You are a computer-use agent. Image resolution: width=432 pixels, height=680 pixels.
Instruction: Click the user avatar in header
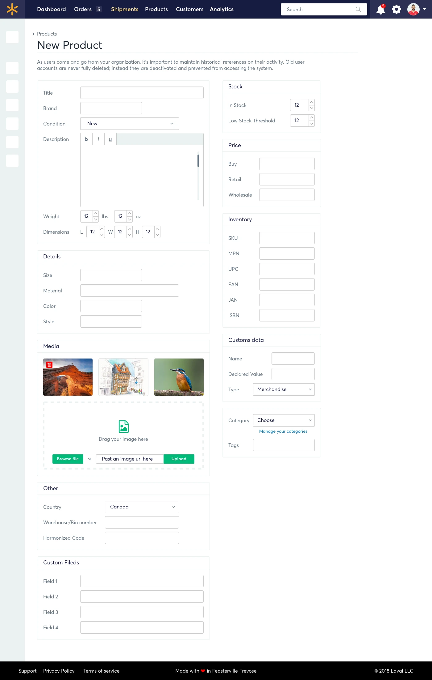pyautogui.click(x=413, y=9)
